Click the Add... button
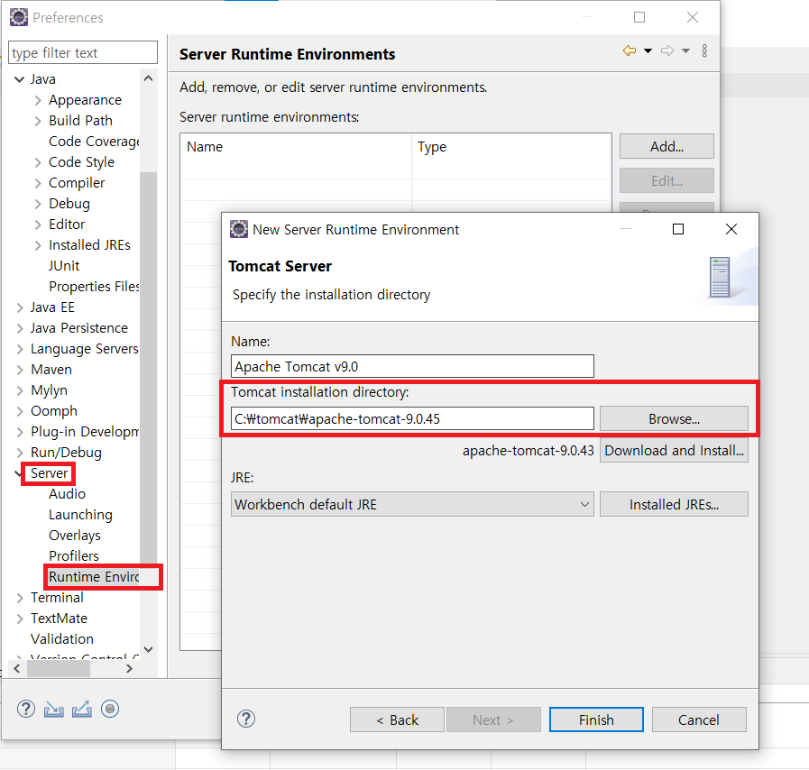The image size is (809, 770). [667, 146]
